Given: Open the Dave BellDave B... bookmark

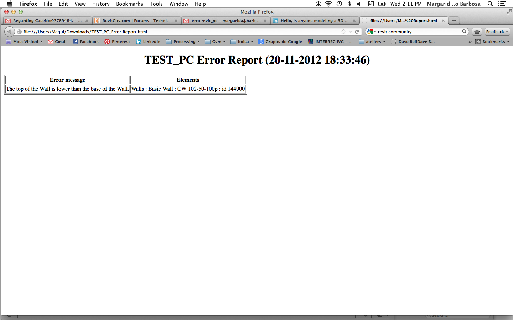Looking at the screenshot, I should point(413,42).
